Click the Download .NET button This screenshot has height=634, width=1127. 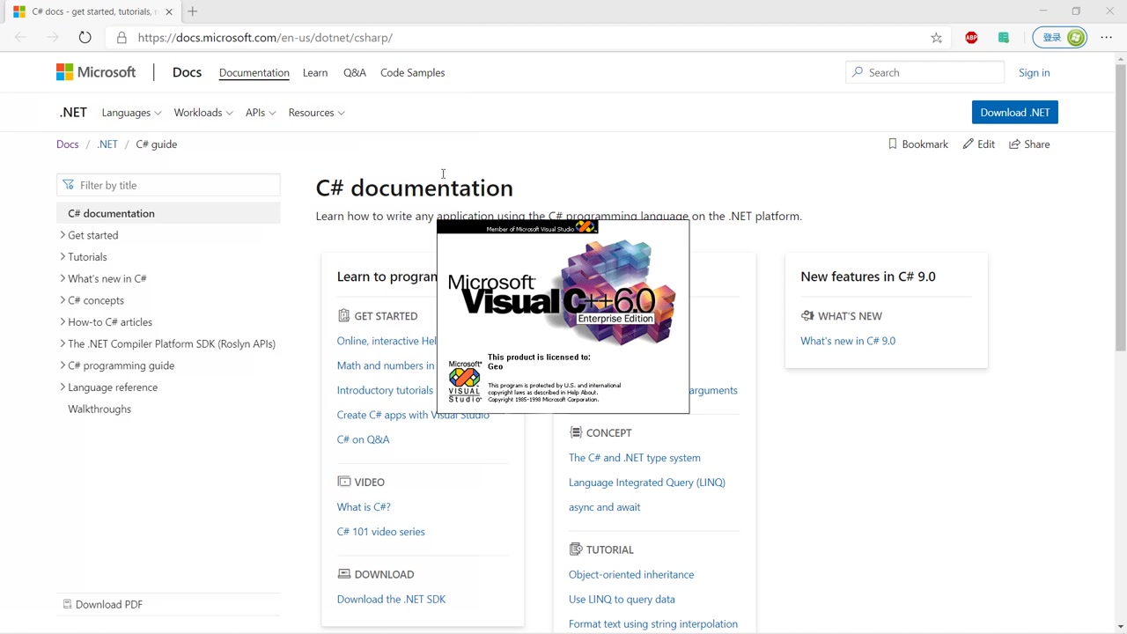pyautogui.click(x=1014, y=113)
